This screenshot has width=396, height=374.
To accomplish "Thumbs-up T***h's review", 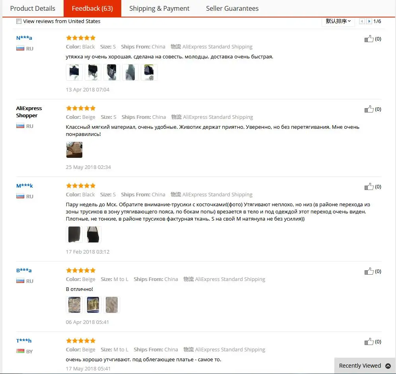I will [x=369, y=341].
